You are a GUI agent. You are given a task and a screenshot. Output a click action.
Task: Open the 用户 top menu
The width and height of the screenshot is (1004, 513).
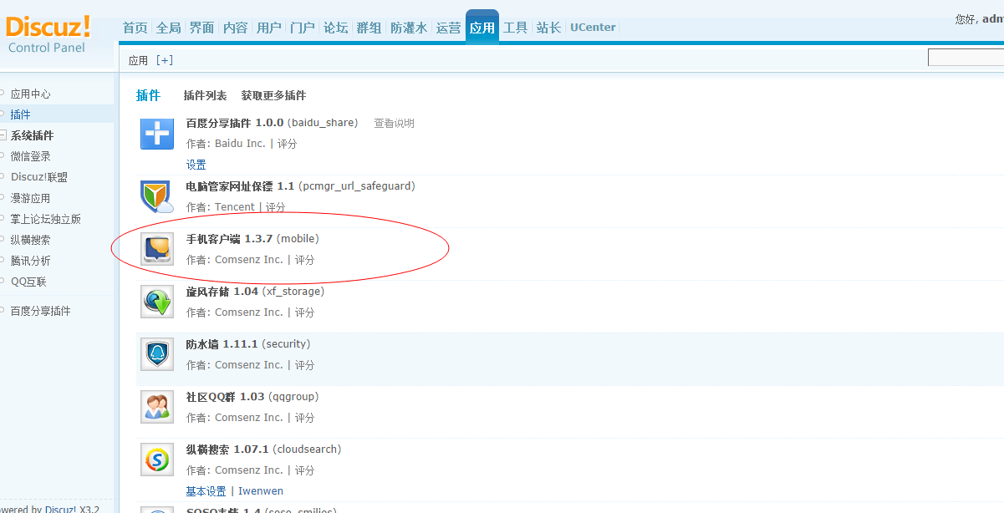coord(268,28)
